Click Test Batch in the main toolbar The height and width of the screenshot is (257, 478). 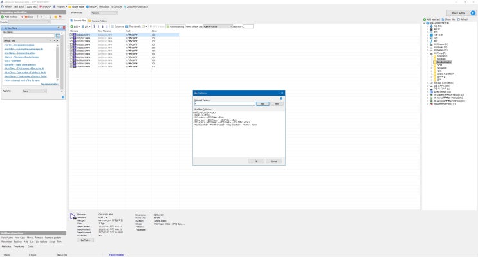coord(19,6)
